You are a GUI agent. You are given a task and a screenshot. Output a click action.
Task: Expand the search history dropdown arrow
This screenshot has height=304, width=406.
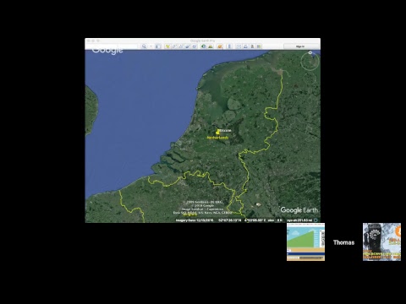pos(151,46)
